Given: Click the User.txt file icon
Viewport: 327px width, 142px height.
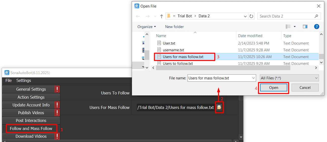Looking at the screenshot, I should click(159, 43).
